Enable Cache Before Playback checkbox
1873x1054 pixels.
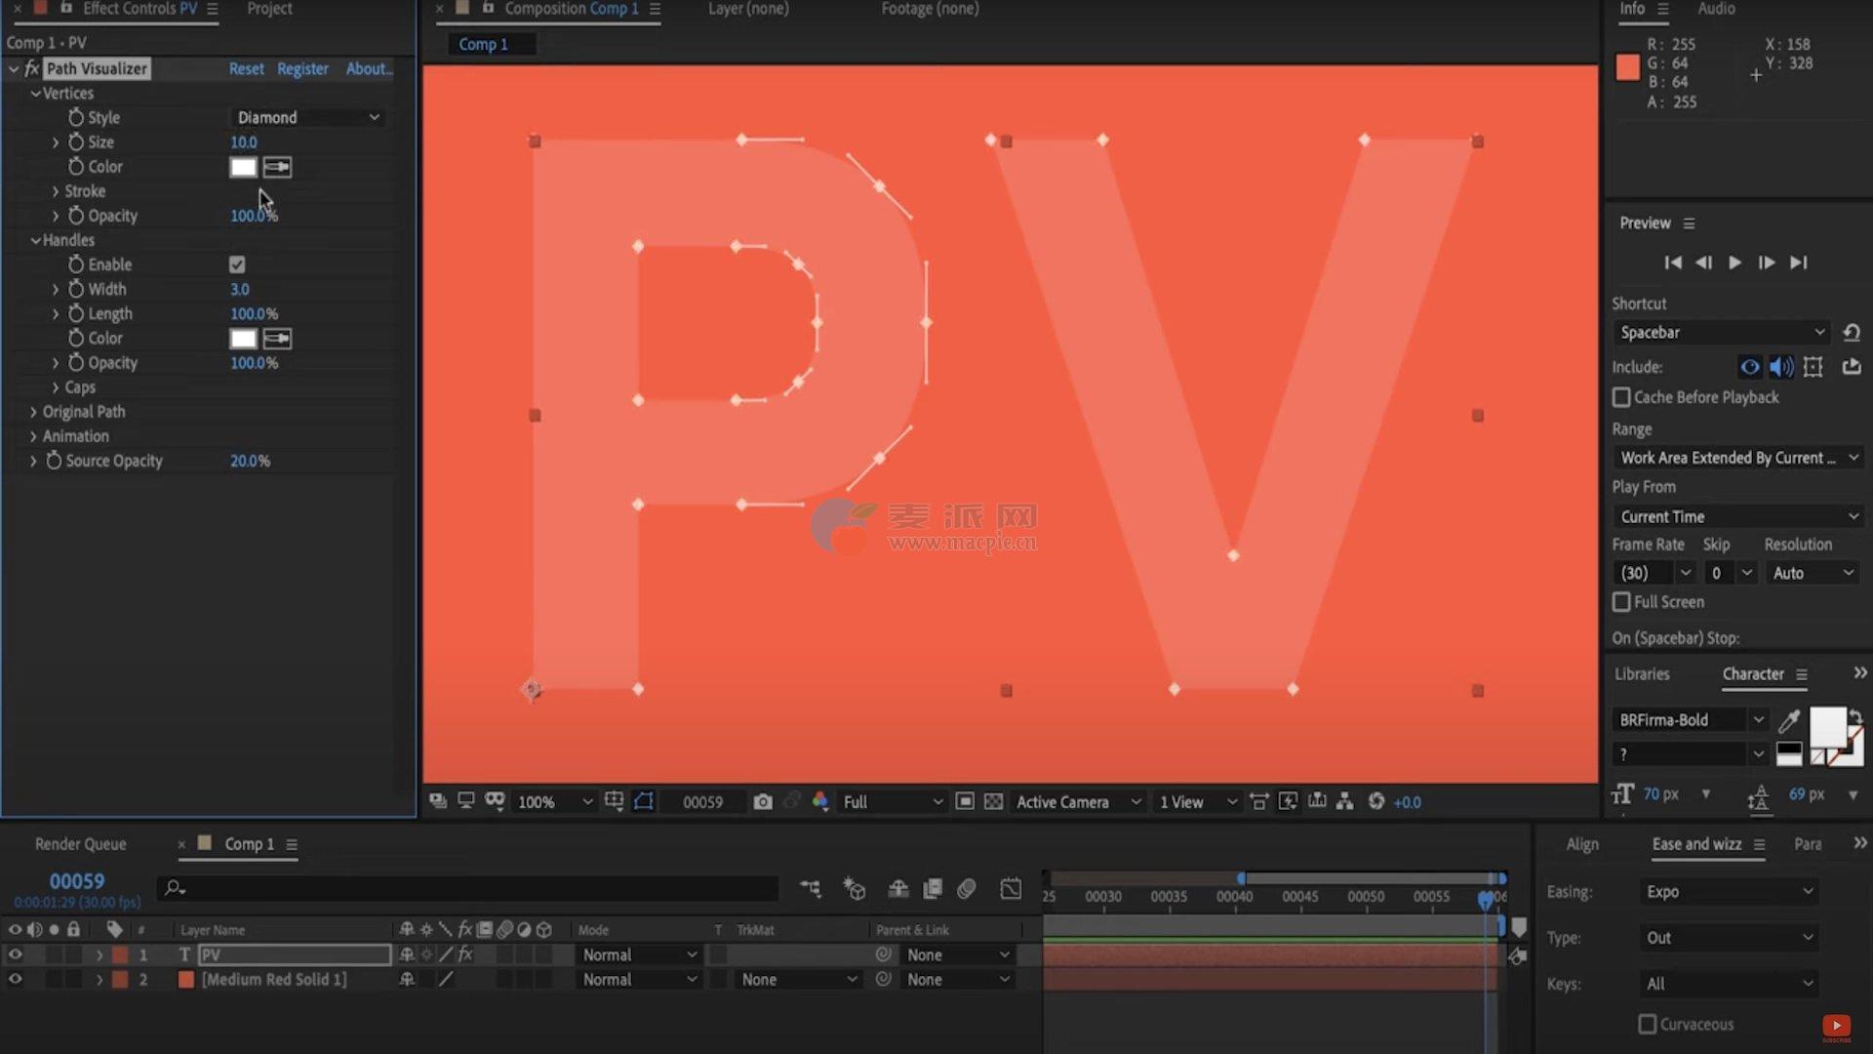tap(1621, 397)
